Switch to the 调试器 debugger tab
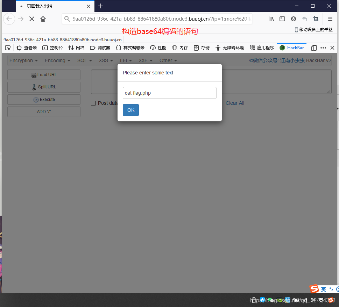339x307 pixels. [x=100, y=48]
